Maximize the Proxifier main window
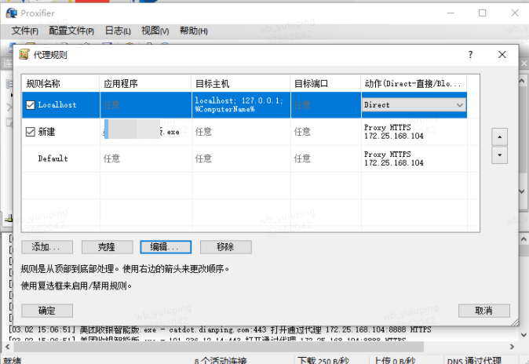Screen dimensions: 529x364 483,13
